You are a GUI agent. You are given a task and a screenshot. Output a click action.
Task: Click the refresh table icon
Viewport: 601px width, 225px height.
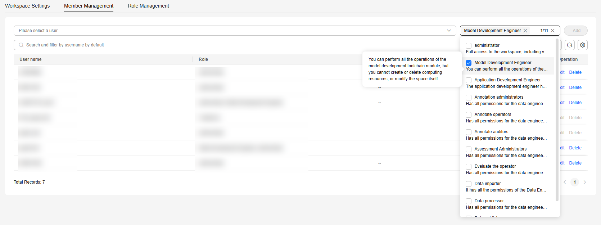(570, 45)
